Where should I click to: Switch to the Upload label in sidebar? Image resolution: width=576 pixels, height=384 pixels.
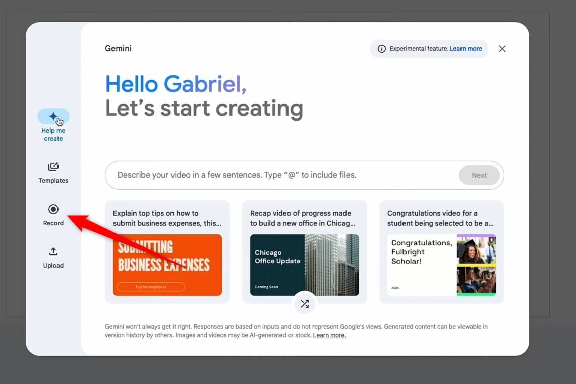point(53,266)
